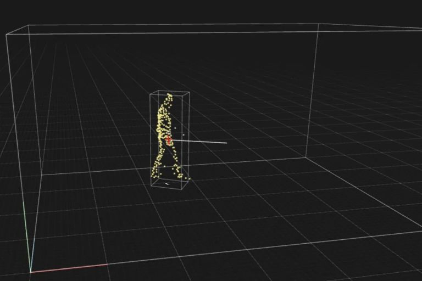Select the far tip of the white direction vector
The height and width of the screenshot is (281, 422).
[226, 143]
